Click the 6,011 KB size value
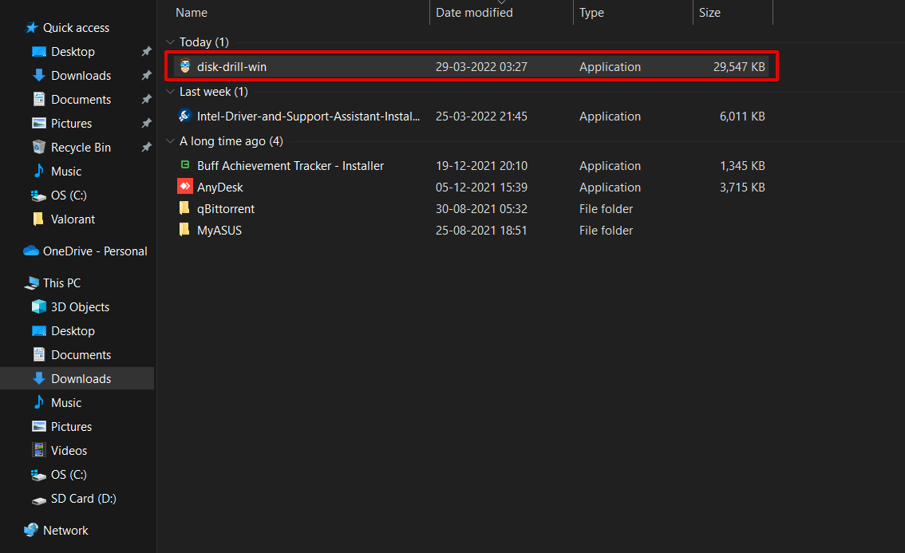Viewport: 905px width, 553px height. pyautogui.click(x=742, y=116)
